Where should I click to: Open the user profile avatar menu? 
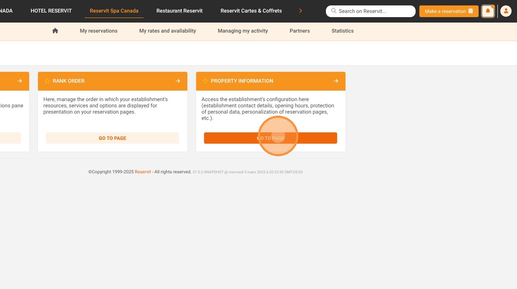click(x=506, y=11)
